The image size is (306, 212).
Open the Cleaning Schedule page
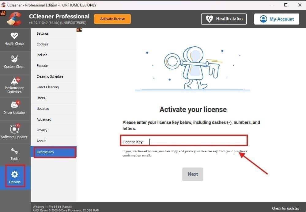(50, 76)
